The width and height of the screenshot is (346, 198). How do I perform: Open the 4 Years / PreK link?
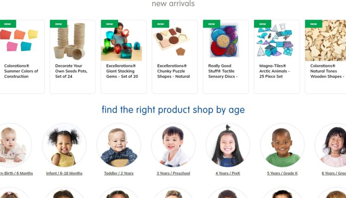pos(228,173)
